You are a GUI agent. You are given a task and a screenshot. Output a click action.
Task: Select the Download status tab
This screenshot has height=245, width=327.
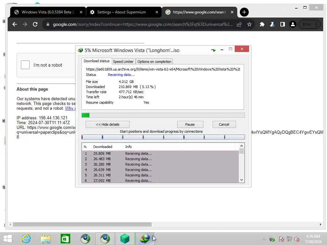click(x=96, y=61)
